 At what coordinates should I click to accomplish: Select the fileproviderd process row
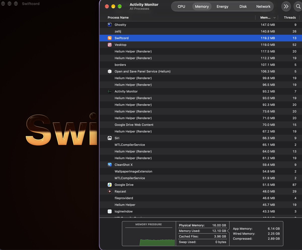click(201, 198)
